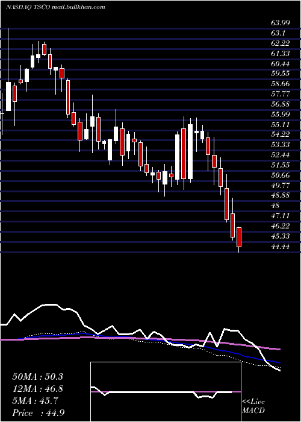
Task: Click the NASDAQ TSCO mail.bullkhan.com title text
Action: click(x=55, y=7)
